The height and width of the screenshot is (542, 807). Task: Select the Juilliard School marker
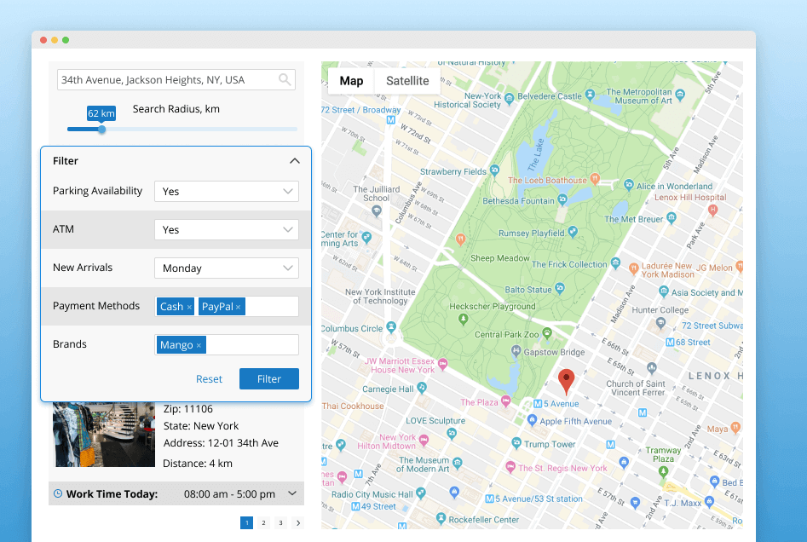tap(377, 210)
